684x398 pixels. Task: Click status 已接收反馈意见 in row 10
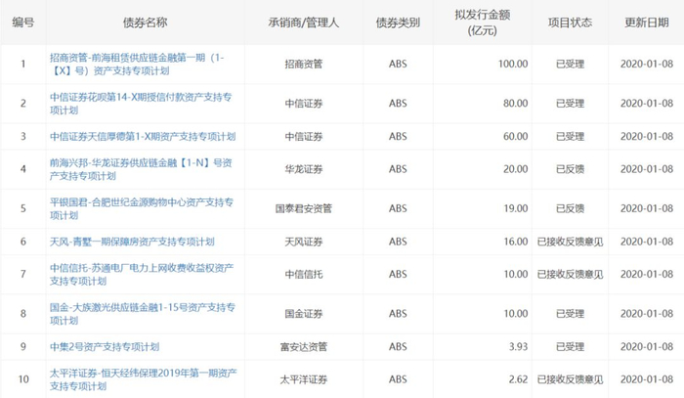pos(570,379)
